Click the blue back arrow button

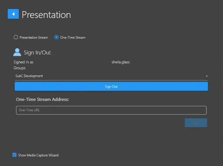click(x=13, y=14)
